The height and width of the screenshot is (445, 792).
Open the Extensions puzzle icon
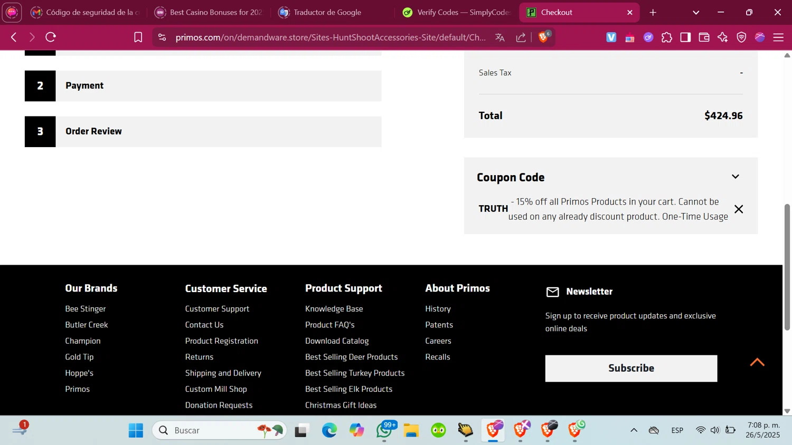[x=667, y=37]
